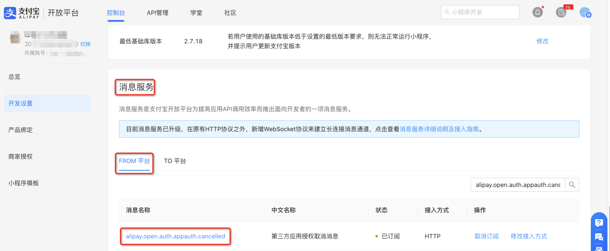Click the HTTP access method cell
Image resolution: width=610 pixels, height=251 pixels.
pos(433,236)
